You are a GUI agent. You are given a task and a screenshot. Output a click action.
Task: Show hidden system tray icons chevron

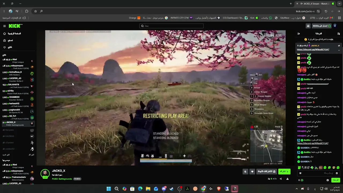[297, 189]
